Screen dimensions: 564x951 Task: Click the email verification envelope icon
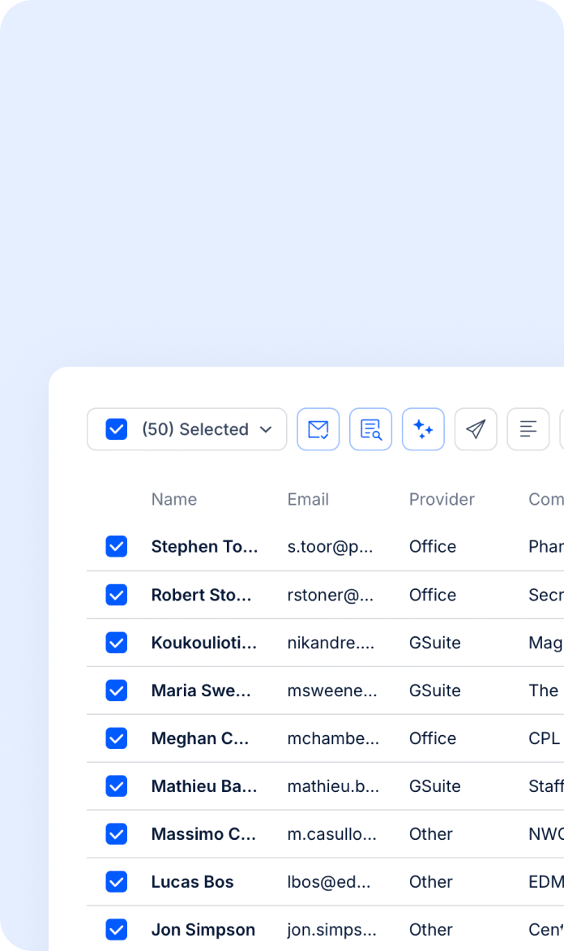click(x=318, y=429)
